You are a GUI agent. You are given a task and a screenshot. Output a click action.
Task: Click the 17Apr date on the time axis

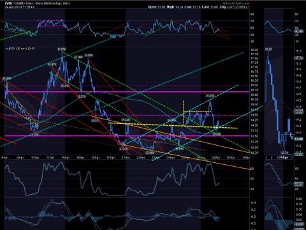pos(110,158)
